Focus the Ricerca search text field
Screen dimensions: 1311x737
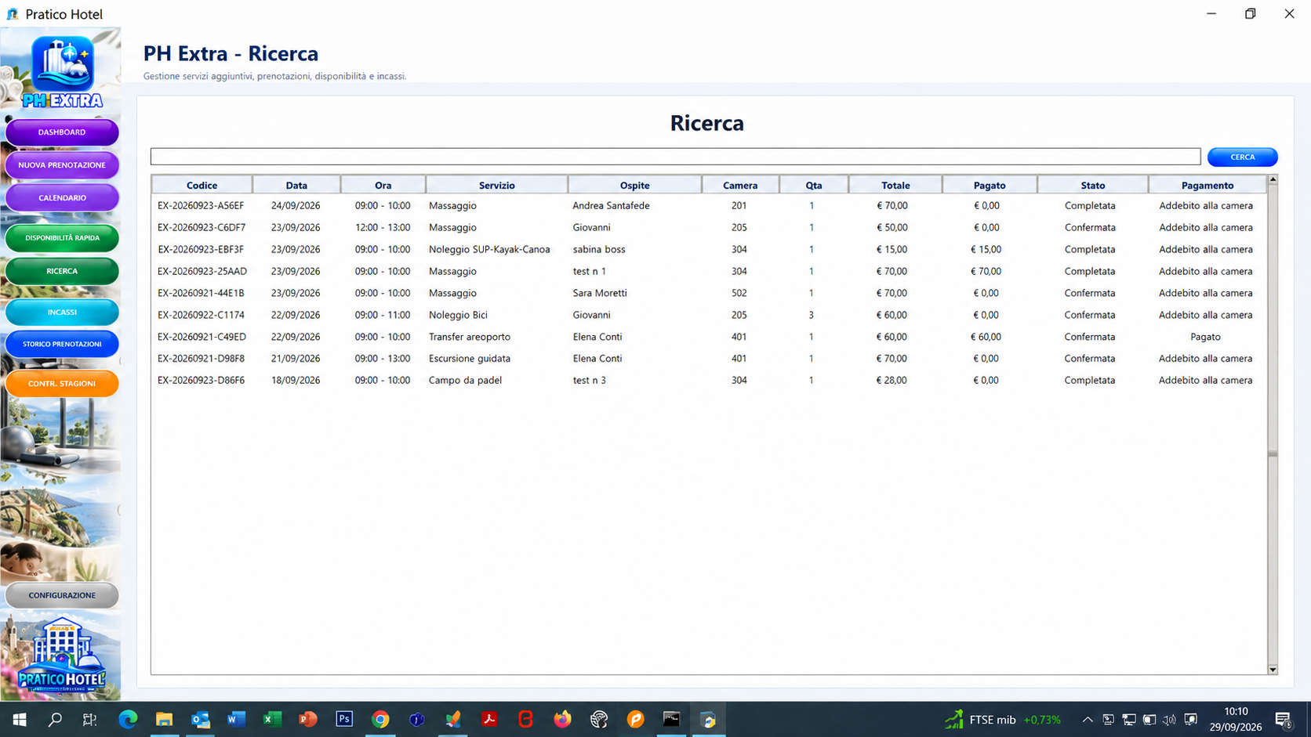[675, 157]
